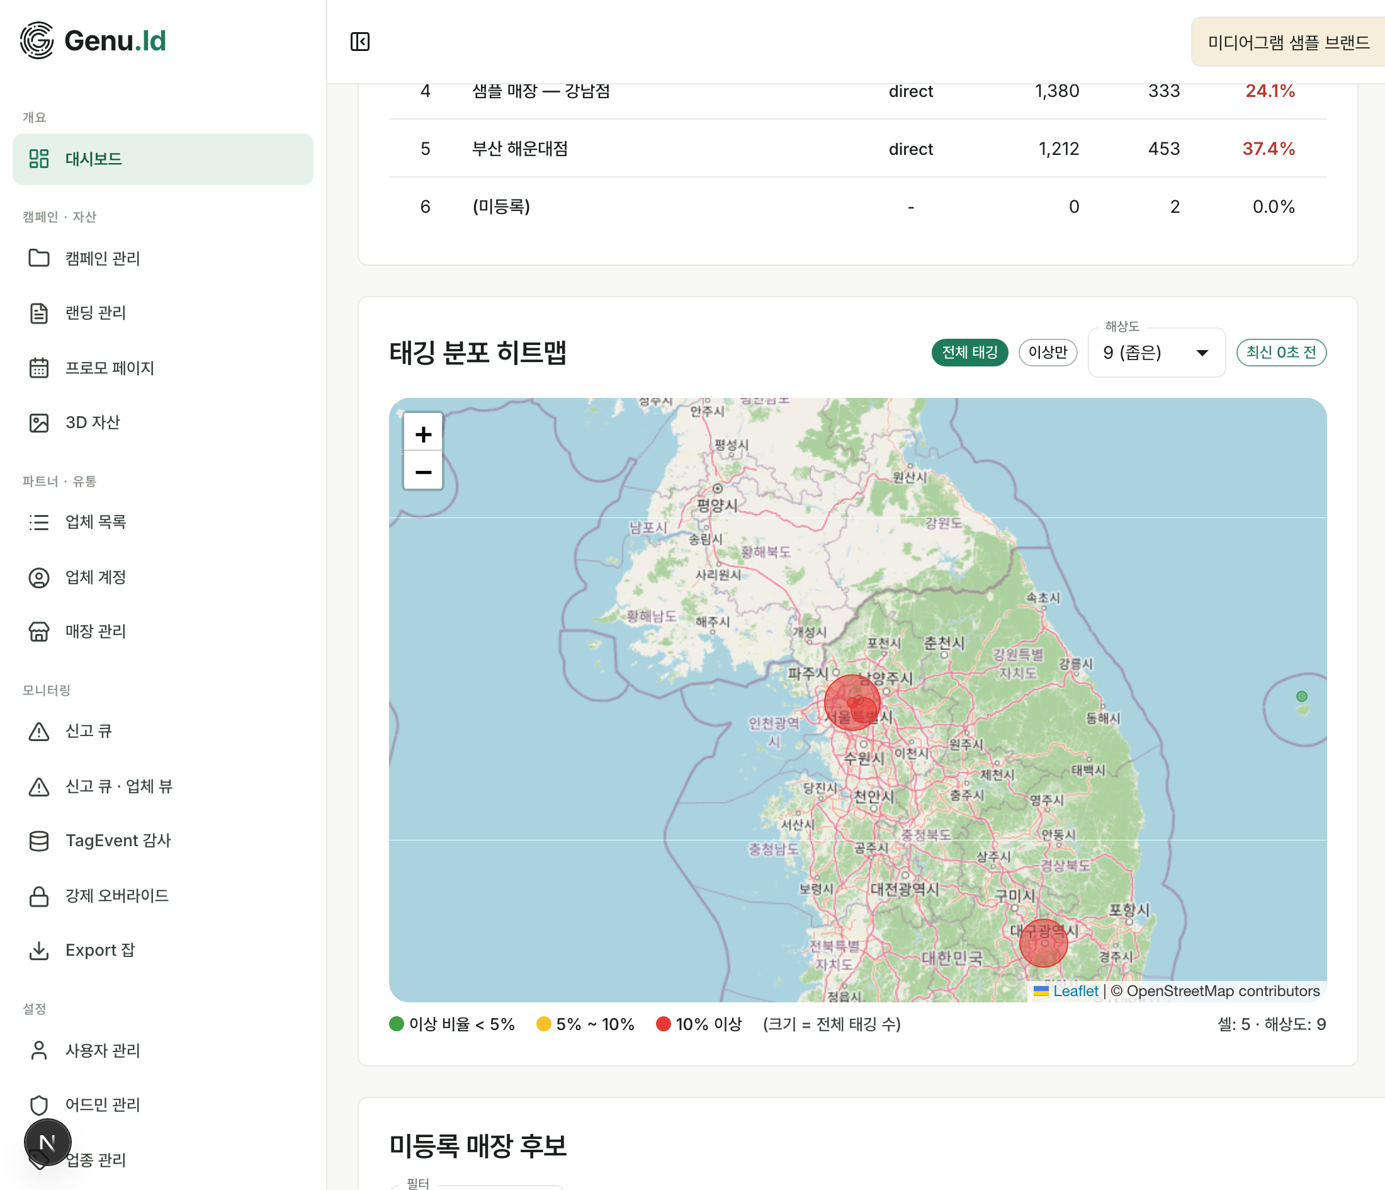The image size is (1385, 1190).
Task: Click the (미등록) row name
Action: pos(501,207)
